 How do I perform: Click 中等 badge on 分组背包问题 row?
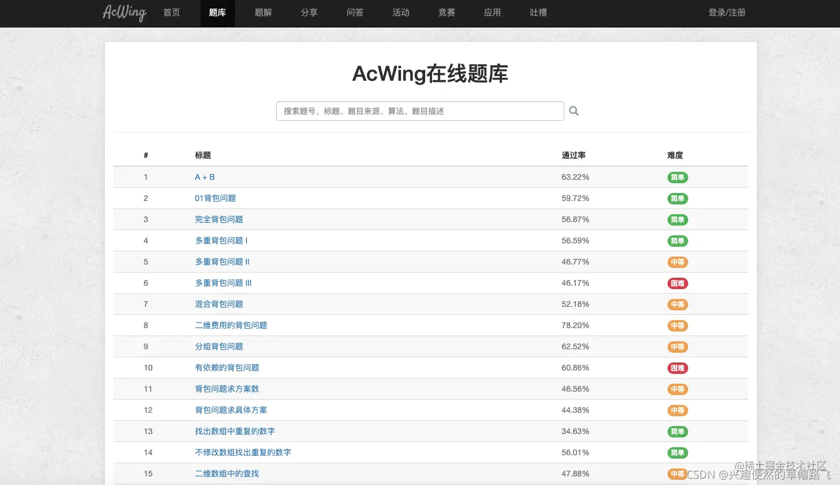678,347
